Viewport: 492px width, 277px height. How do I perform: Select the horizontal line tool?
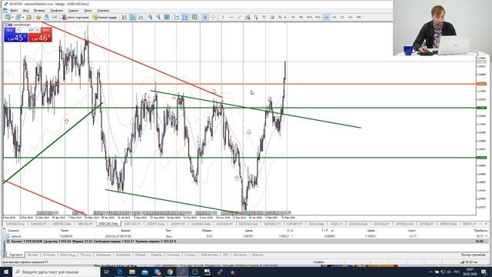[x=231, y=17]
